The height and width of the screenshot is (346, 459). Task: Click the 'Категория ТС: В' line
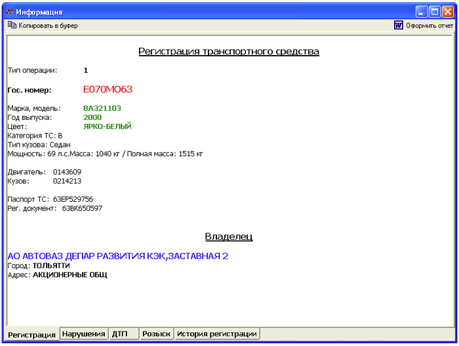[35, 136]
